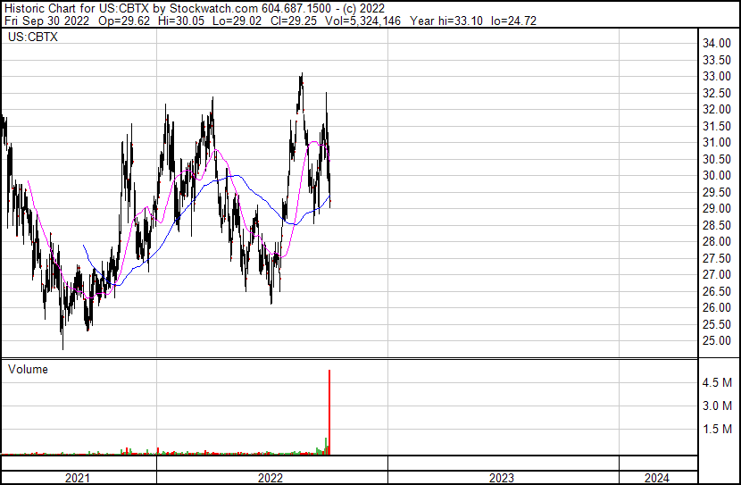Click the Vol=5,324,146 value in header

(x=363, y=21)
